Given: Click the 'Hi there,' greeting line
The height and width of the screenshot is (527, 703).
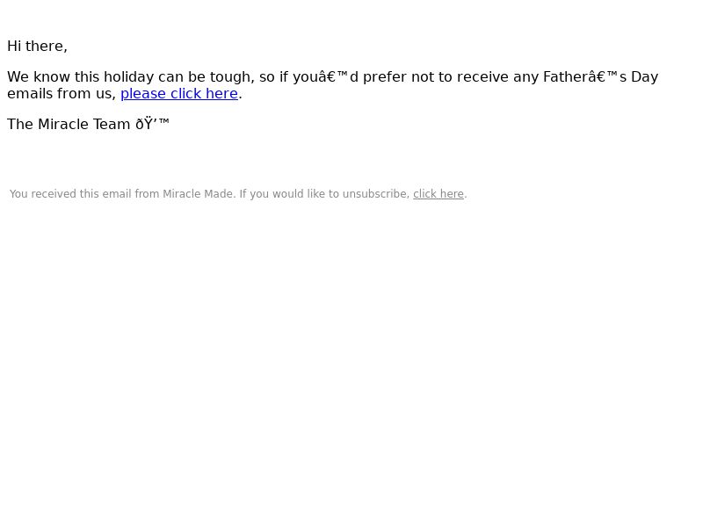Looking at the screenshot, I should point(37,47).
